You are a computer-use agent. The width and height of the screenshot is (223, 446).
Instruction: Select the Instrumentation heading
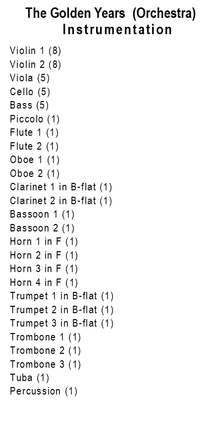pos(117,30)
